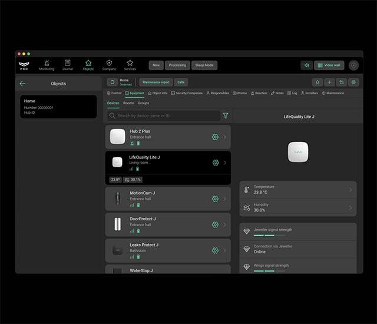The width and height of the screenshot is (377, 324).
Task: Click the Ajax PRO logo
Action: pyautogui.click(x=24, y=65)
